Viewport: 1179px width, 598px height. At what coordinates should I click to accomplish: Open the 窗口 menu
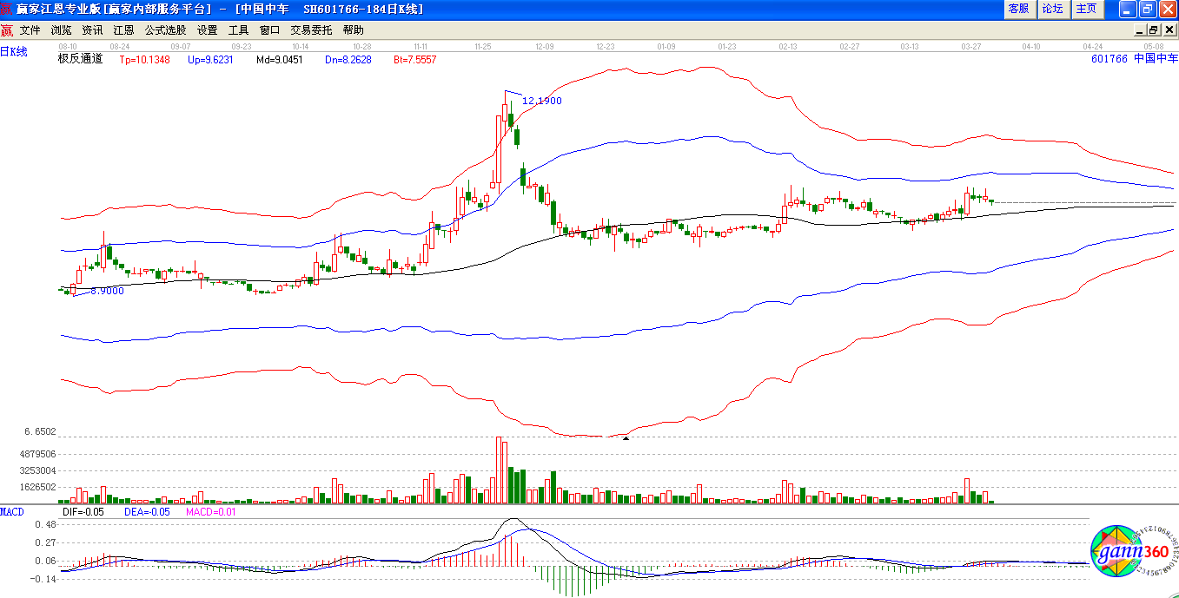pos(270,30)
